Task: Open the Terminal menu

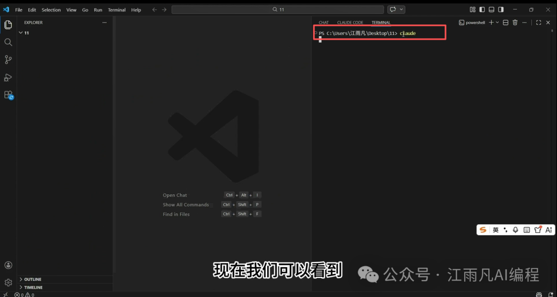Action: click(x=117, y=10)
